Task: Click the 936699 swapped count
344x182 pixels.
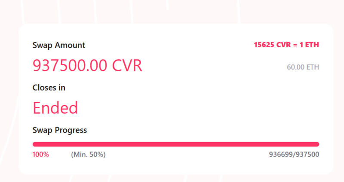Action: point(281,155)
